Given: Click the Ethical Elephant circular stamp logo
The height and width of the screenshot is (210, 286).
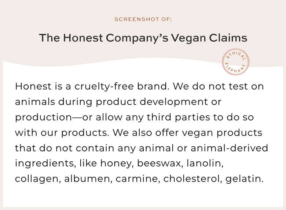Looking at the screenshot, I should [236, 62].
